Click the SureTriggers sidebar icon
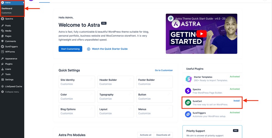 2,47
